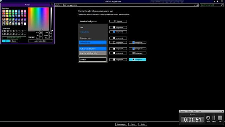Select the black basic color swatch
This screenshot has width=225, height=127.
pos(4,24)
